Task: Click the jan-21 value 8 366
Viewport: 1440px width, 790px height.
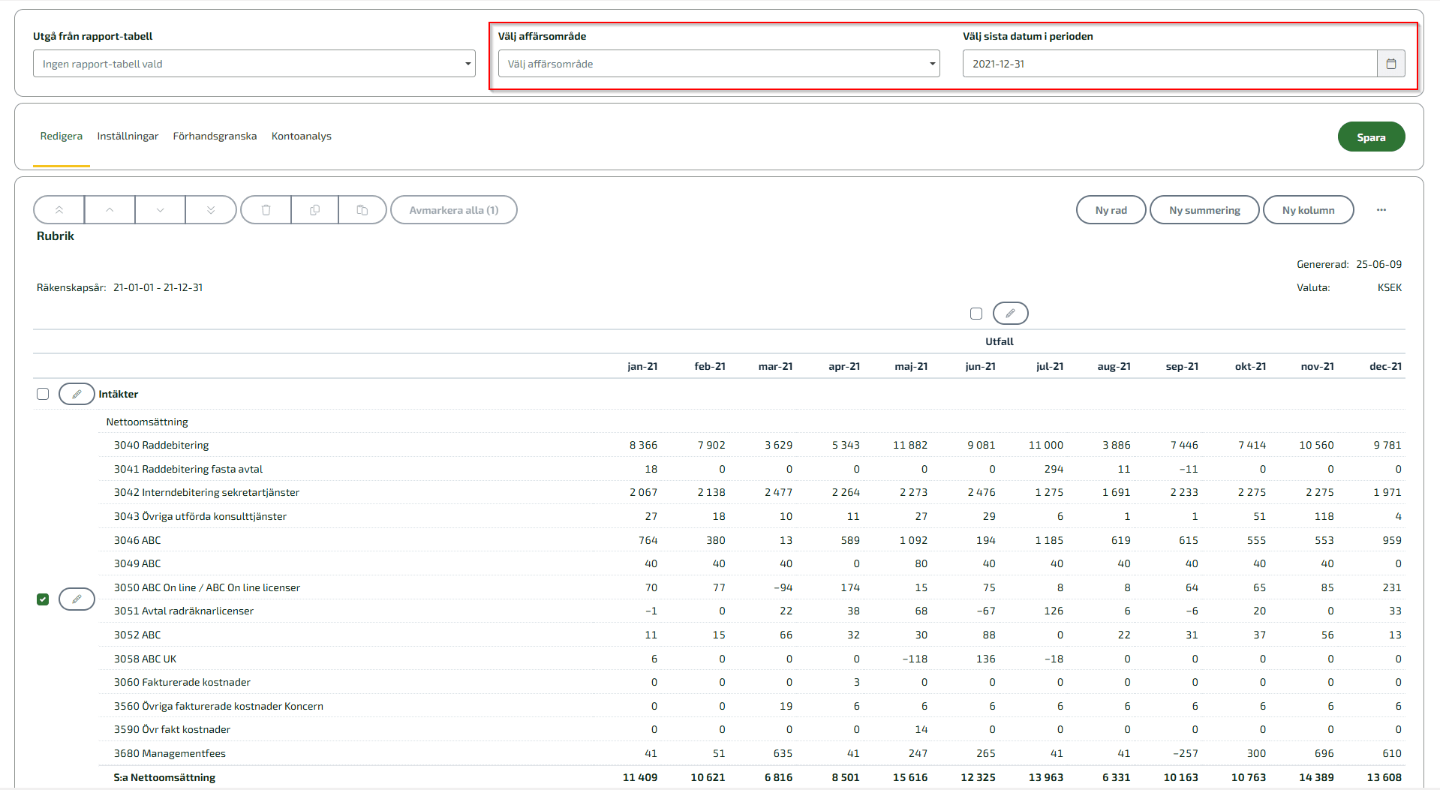Action: 643,445
